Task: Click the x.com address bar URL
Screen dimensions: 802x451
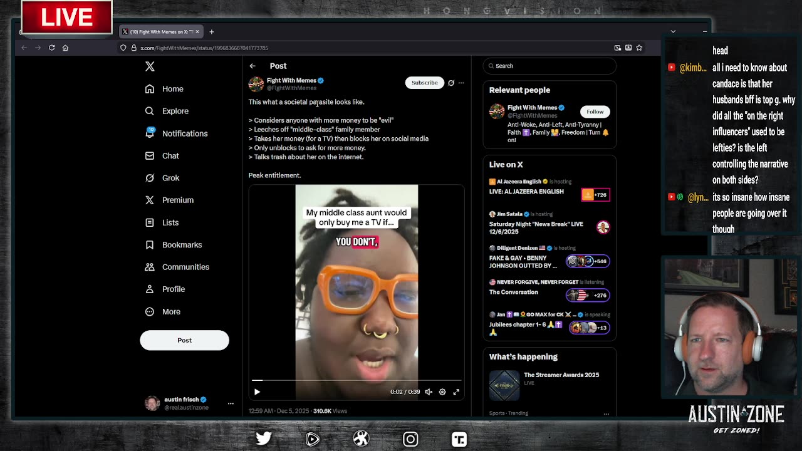Action: click(x=204, y=48)
